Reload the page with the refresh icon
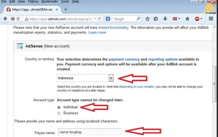 click(99, 19)
